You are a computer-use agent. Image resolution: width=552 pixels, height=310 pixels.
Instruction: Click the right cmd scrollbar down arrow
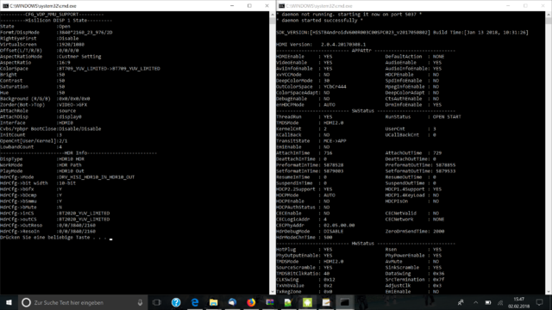click(549, 292)
